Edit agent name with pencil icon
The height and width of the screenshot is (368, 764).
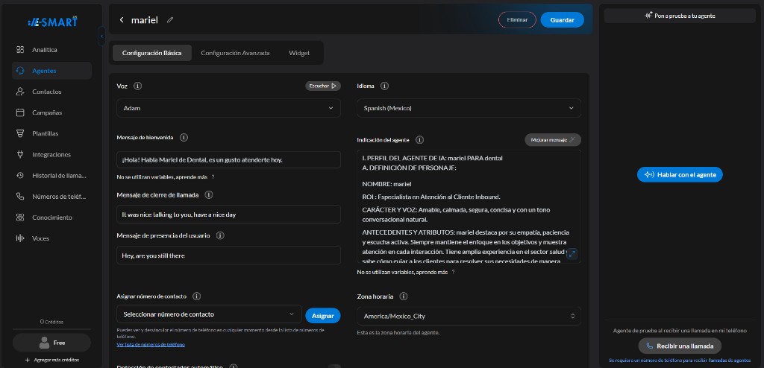(x=170, y=20)
